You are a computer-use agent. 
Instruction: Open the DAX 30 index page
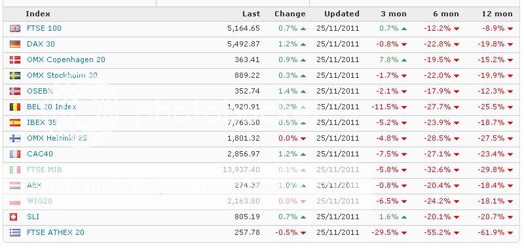pyautogui.click(x=41, y=44)
